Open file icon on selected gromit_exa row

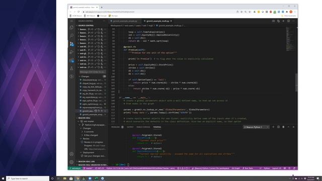click(x=96, y=111)
